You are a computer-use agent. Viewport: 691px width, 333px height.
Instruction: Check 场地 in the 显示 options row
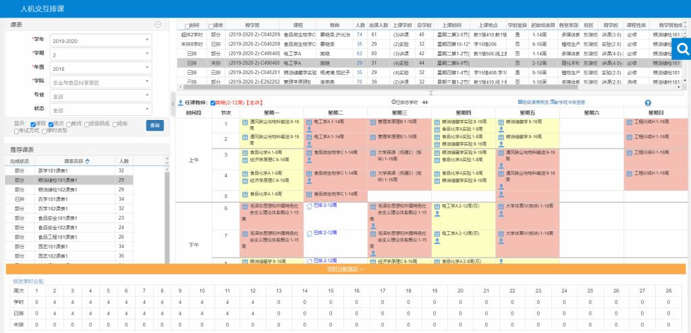[x=115, y=124]
